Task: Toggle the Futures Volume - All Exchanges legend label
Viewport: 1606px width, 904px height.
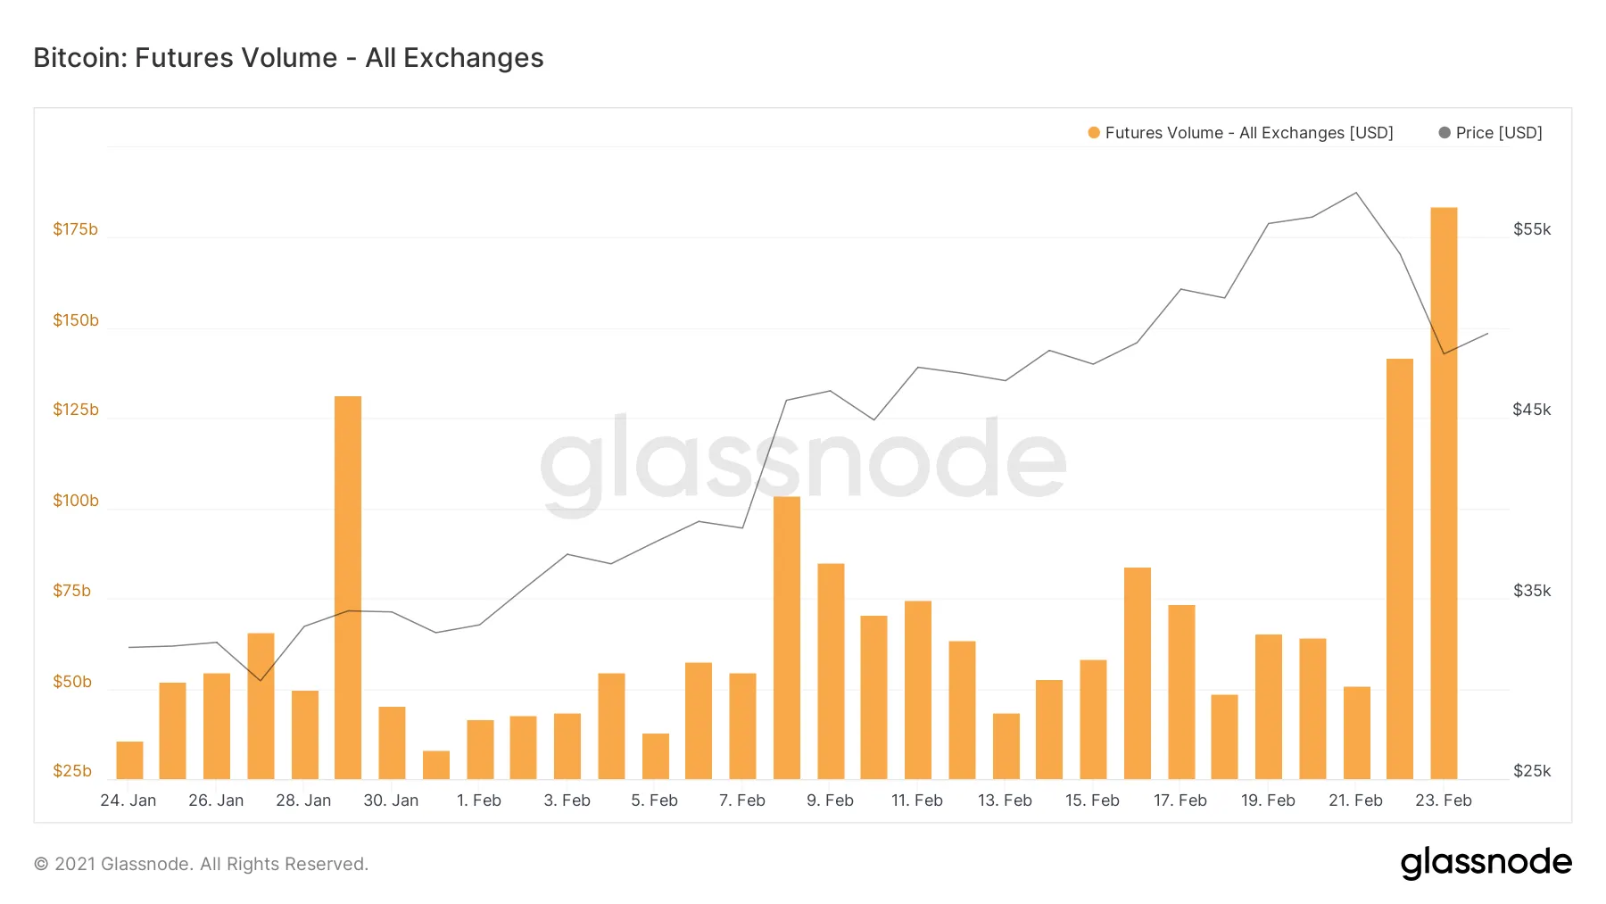Action: coord(1248,133)
